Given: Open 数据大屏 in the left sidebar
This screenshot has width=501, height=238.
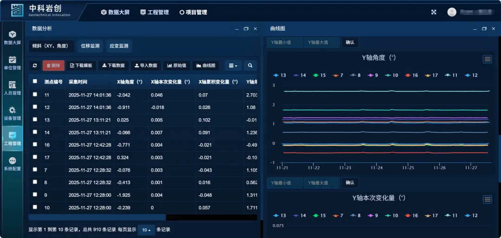Looking at the screenshot, I should coord(13,38).
